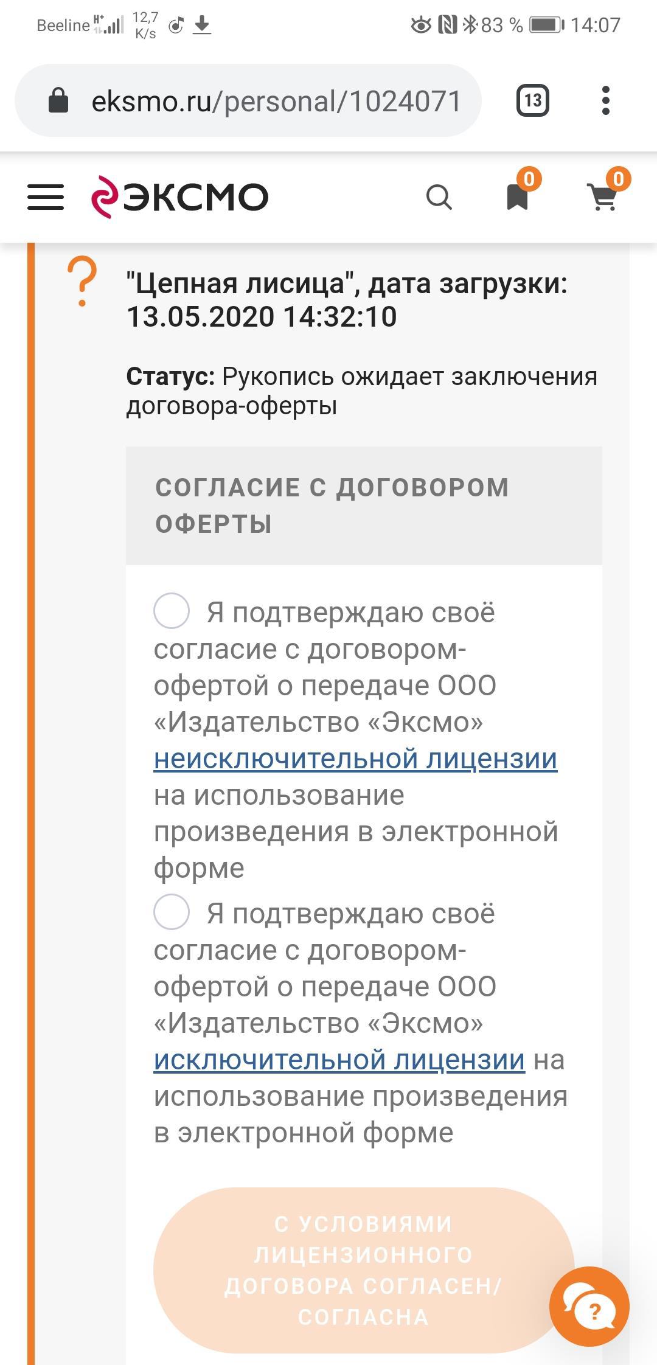
Task: Open the shopping cart
Action: pyautogui.click(x=604, y=197)
